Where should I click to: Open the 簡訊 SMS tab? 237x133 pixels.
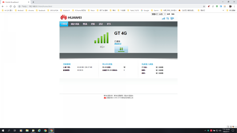[x=85, y=24]
